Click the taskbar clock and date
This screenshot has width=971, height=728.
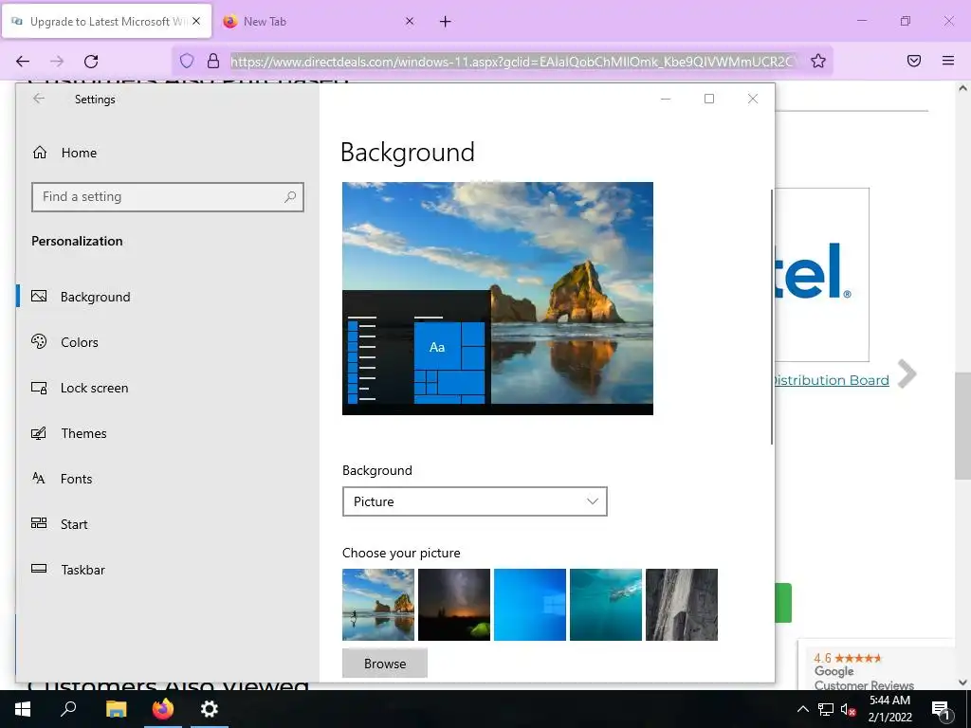[889, 709]
